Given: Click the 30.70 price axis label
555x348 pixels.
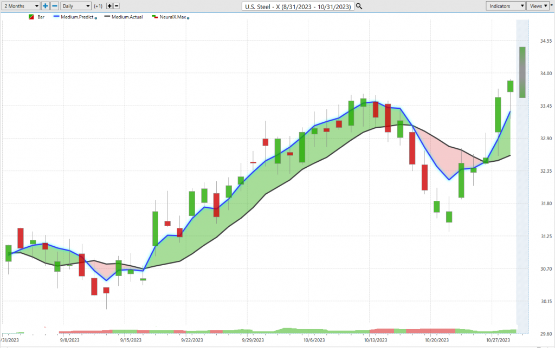Looking at the screenshot, I should (x=546, y=269).
